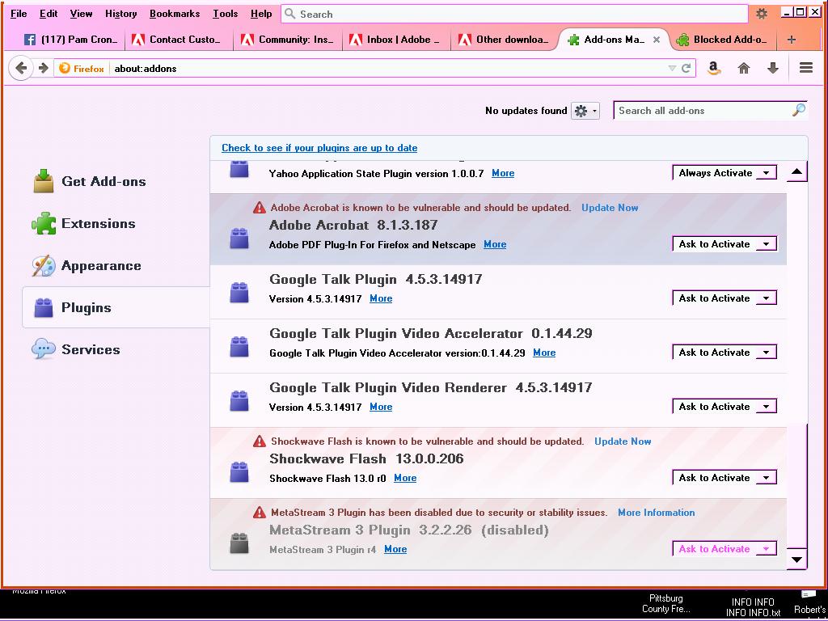Switch to the Pam Cron Facebook tab

point(70,40)
